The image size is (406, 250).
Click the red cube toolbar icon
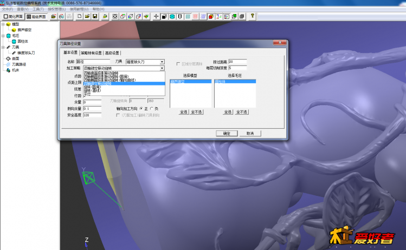point(211,16)
